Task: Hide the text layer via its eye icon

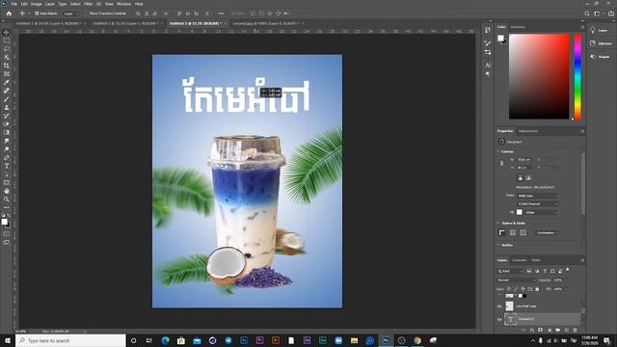Action: (499, 319)
